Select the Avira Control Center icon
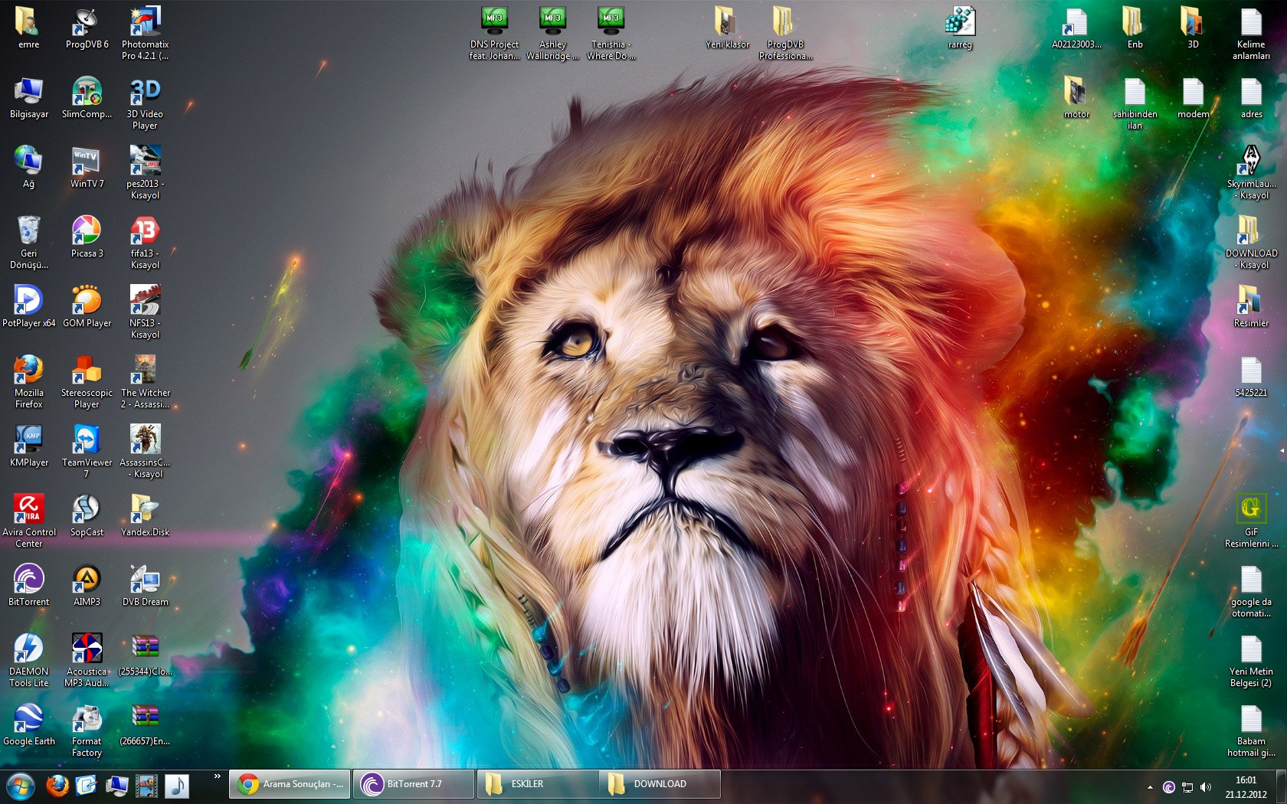Image resolution: width=1287 pixels, height=804 pixels. [28, 521]
